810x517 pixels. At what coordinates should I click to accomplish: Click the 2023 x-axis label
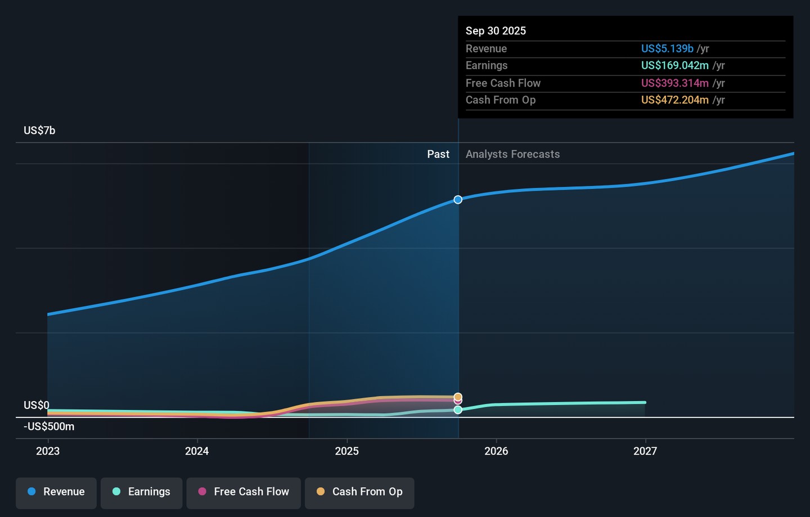pyautogui.click(x=48, y=451)
